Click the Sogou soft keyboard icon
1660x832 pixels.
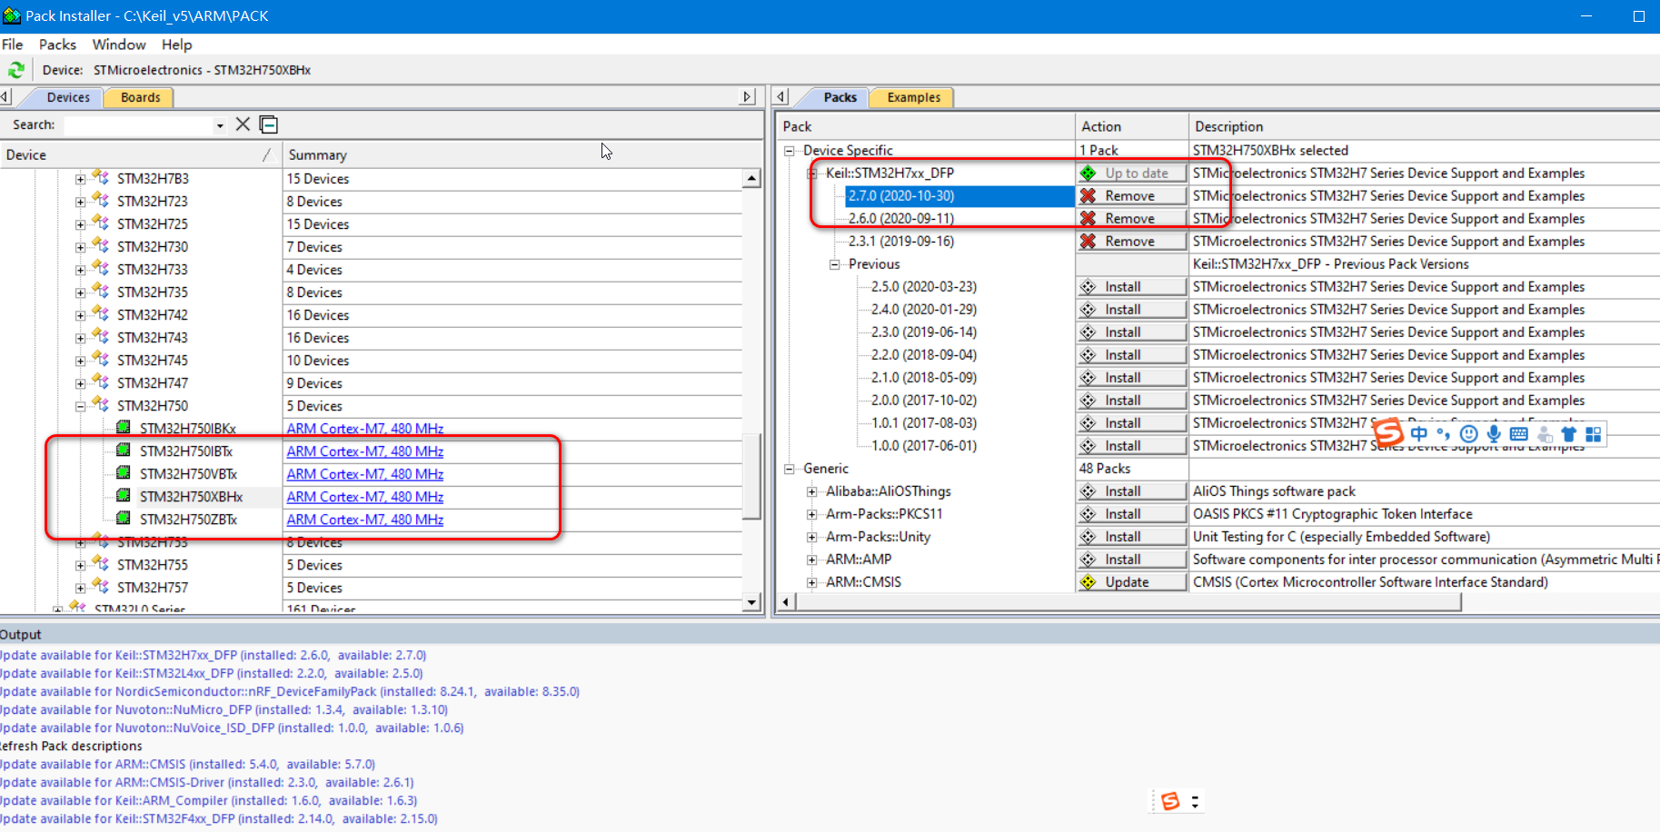coord(1519,434)
